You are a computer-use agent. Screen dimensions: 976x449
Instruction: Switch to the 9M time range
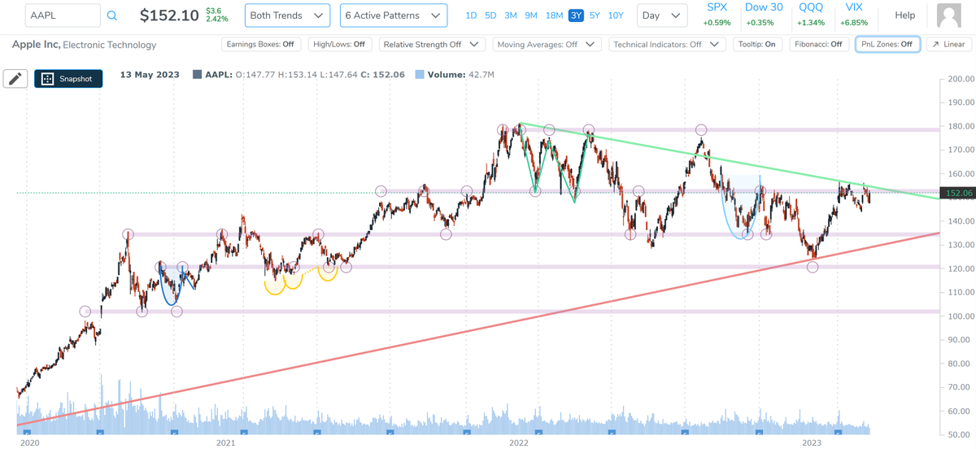coord(531,15)
